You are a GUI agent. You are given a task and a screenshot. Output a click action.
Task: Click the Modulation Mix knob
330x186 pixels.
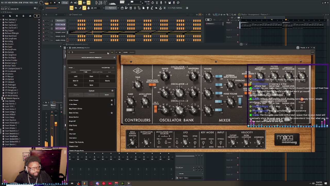point(145,102)
